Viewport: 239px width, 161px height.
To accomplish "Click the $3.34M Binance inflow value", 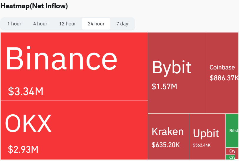I will click(x=26, y=92).
